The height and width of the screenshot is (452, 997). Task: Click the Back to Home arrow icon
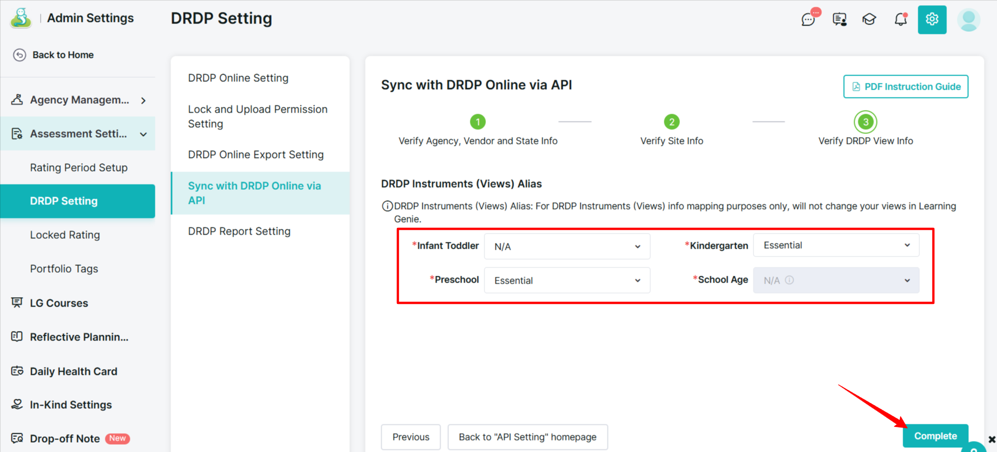click(19, 55)
